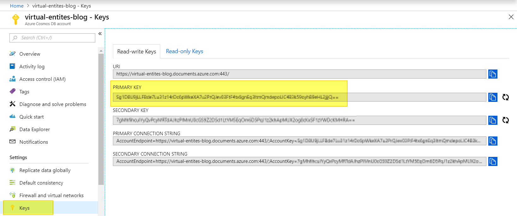Screen dimensions: 517x216
Task: Copy the Primary Key to clipboard
Action: coord(493,97)
